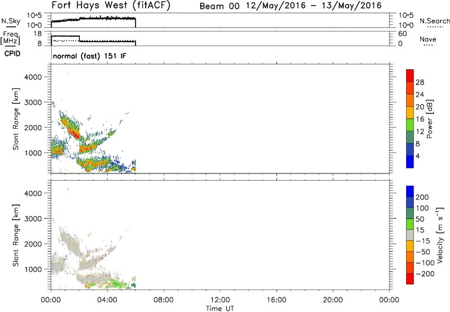Screen dimensions: 450x312
Task: Click the 'CPID' label
Action: pos(12,54)
